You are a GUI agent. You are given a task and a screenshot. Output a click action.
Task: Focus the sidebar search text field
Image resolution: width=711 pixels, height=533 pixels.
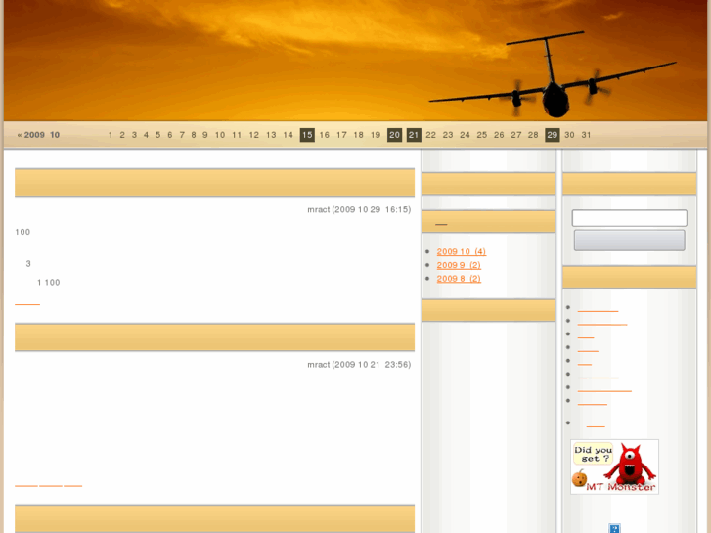[x=629, y=218]
